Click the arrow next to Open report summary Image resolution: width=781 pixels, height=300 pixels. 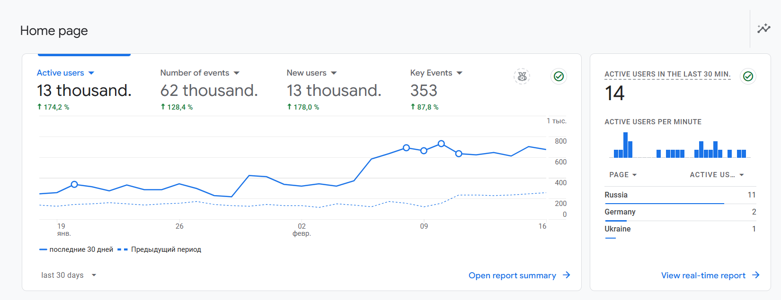pos(567,275)
